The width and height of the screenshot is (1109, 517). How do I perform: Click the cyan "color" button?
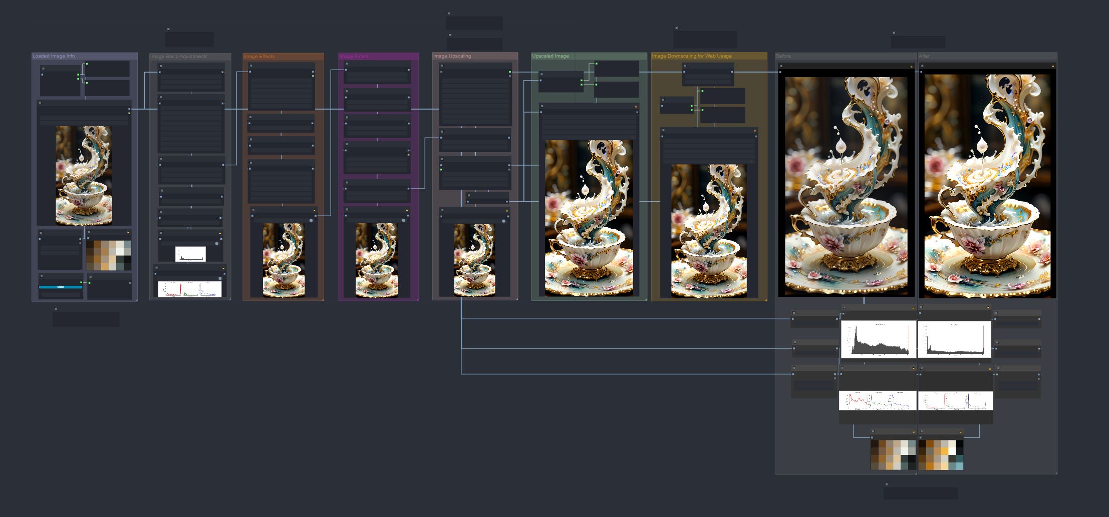coord(61,287)
